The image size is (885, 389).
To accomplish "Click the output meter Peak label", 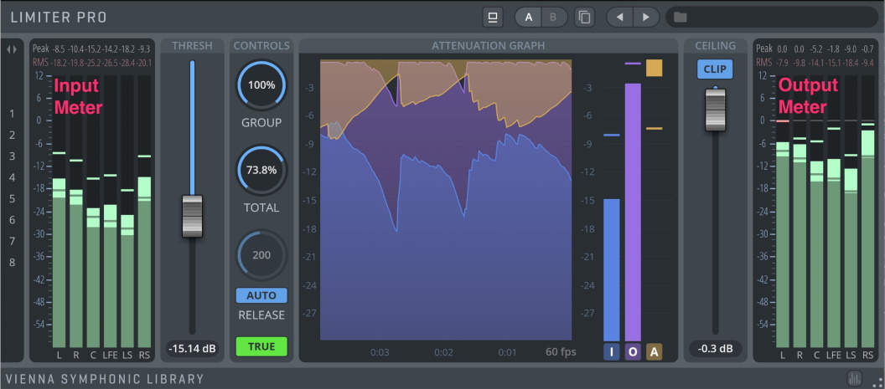I will 763,49.
